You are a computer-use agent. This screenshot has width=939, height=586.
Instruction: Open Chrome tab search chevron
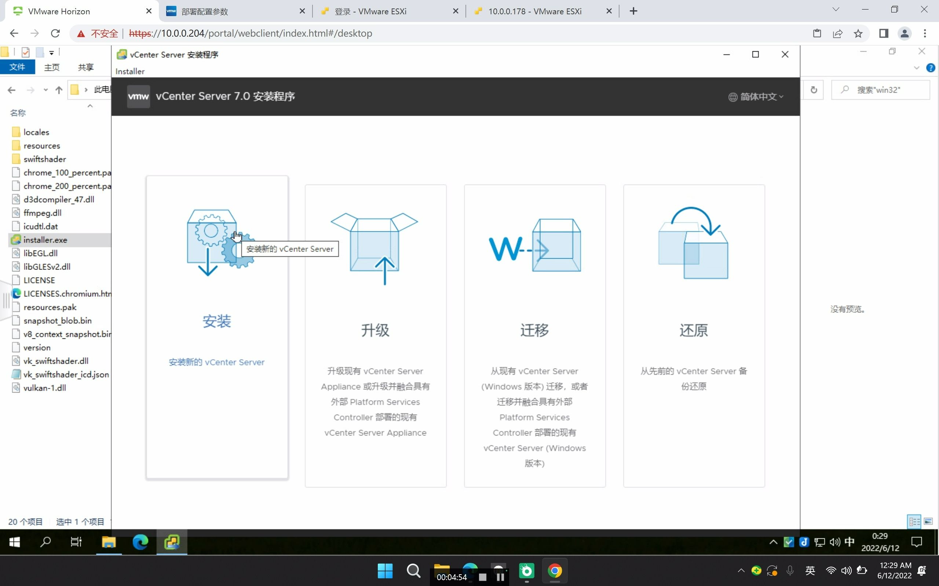tap(836, 10)
